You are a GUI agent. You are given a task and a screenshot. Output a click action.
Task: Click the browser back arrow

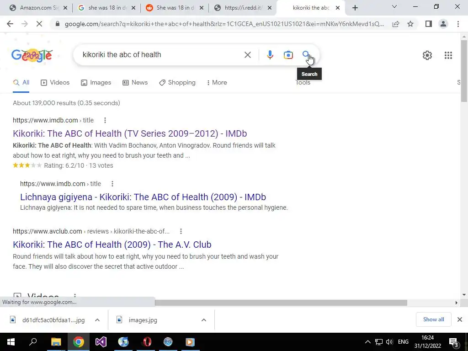click(10, 24)
